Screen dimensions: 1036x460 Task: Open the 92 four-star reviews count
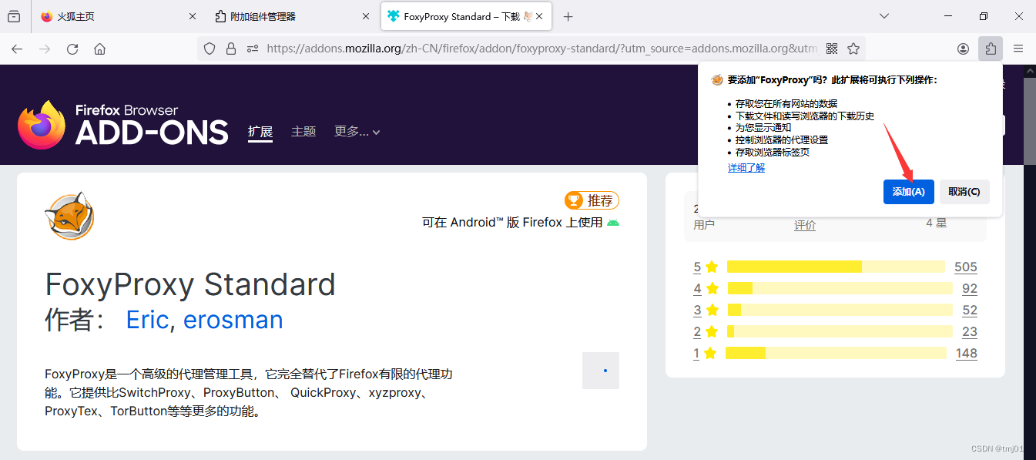[x=969, y=288]
